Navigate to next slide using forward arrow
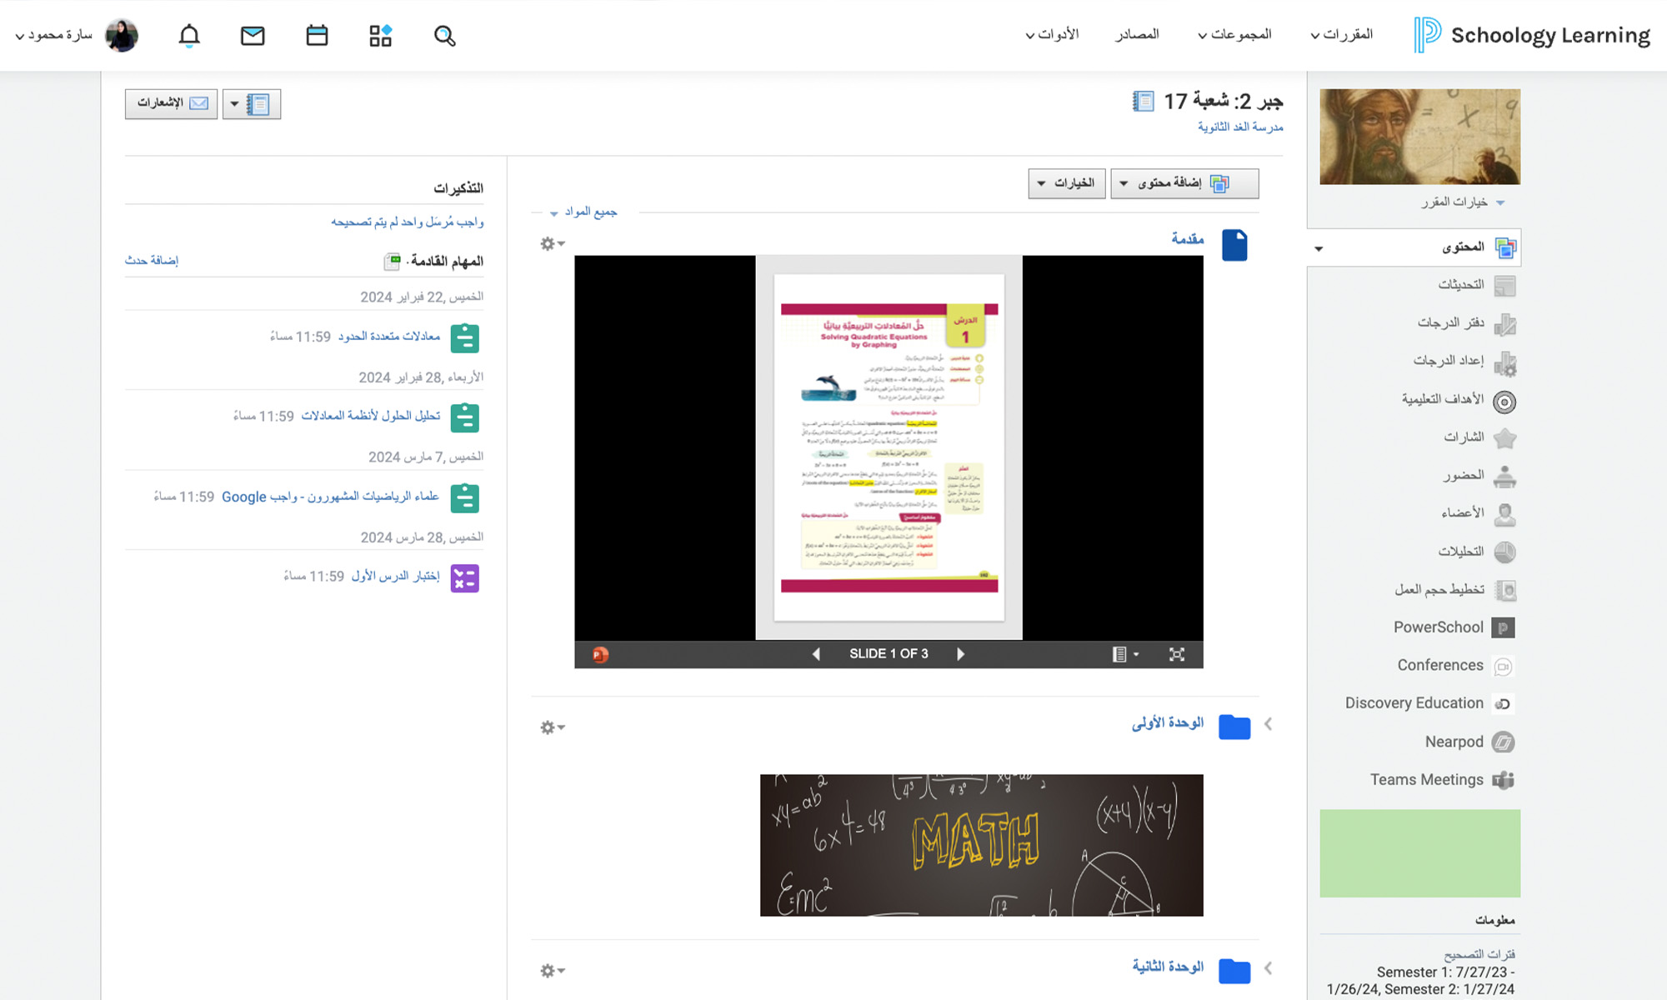 (959, 653)
